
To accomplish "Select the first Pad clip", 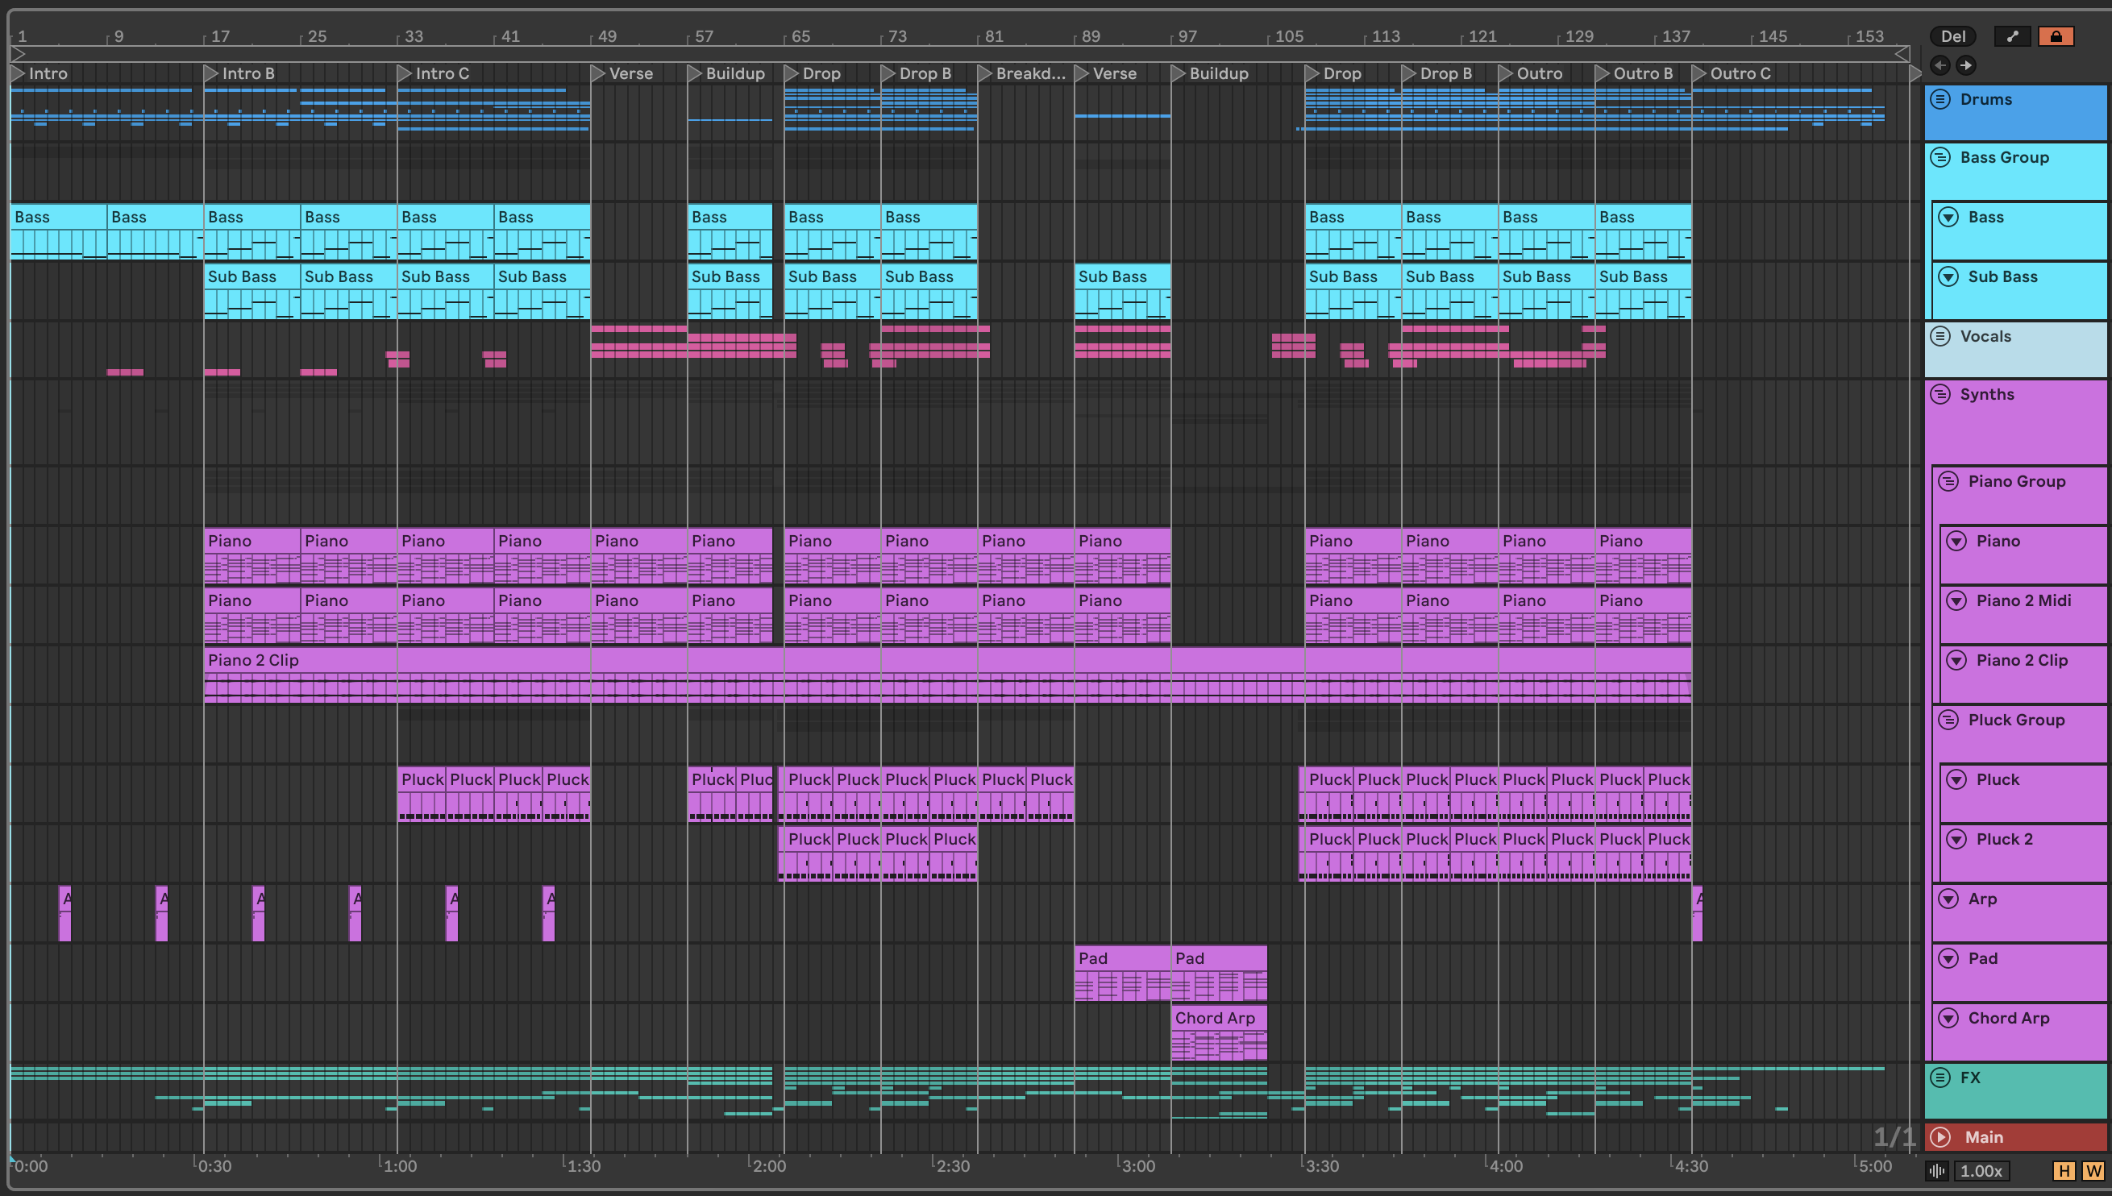I will click(1123, 973).
